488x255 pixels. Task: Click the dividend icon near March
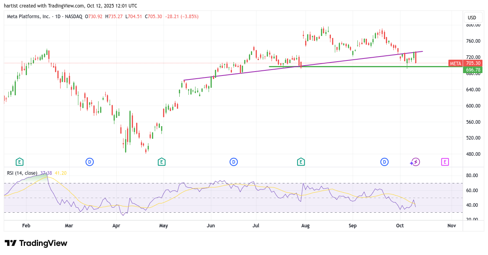point(90,162)
